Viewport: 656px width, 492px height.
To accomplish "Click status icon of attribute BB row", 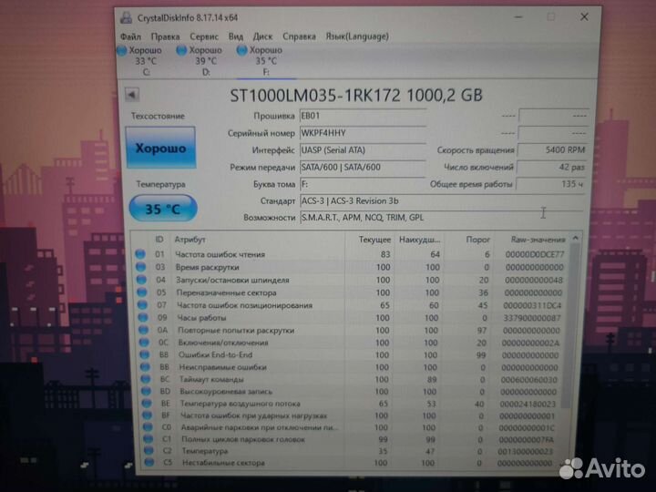I will pyautogui.click(x=145, y=367).
